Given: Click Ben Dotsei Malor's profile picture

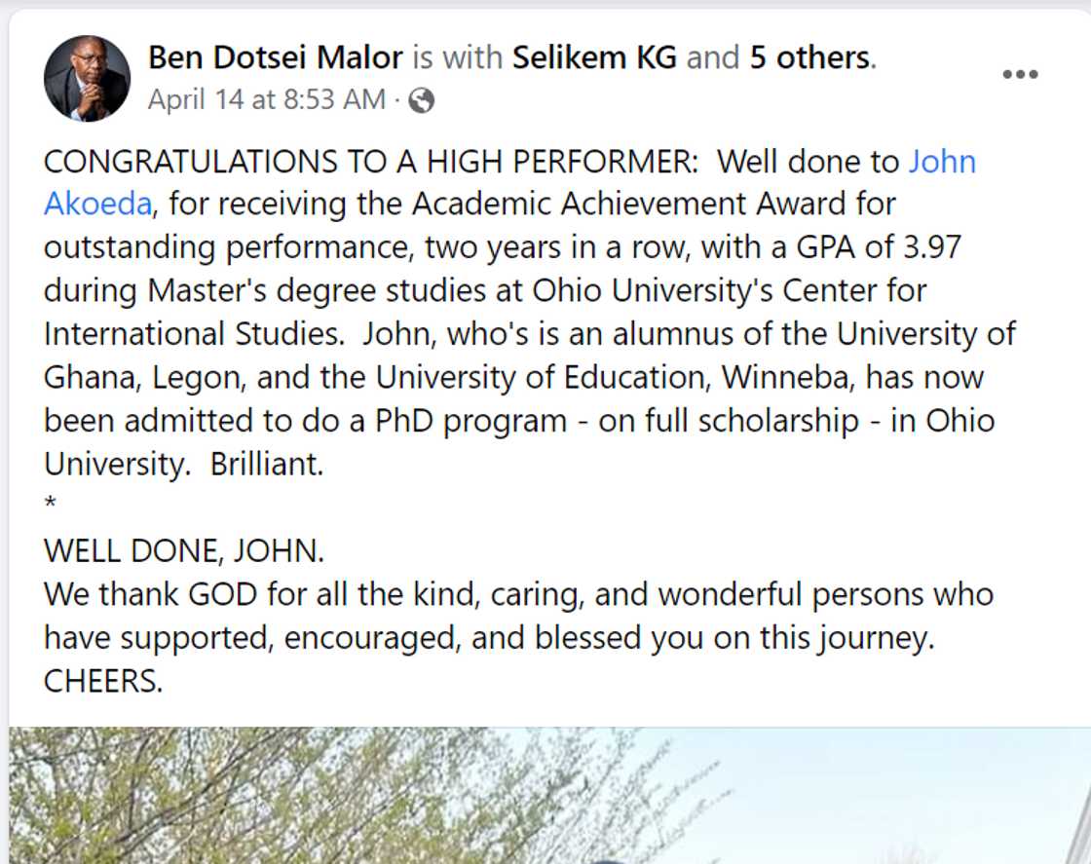Looking at the screenshot, I should pyautogui.click(x=87, y=77).
